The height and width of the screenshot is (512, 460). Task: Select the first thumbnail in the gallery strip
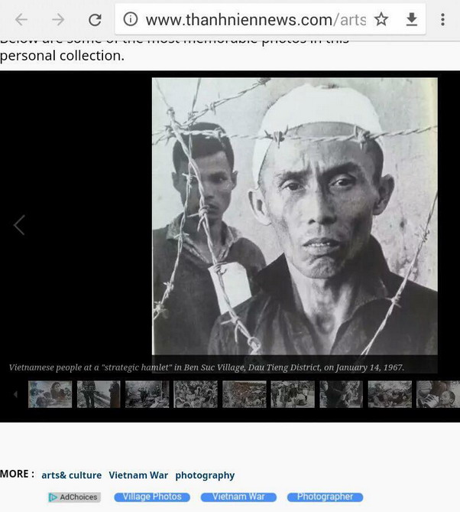pos(50,394)
